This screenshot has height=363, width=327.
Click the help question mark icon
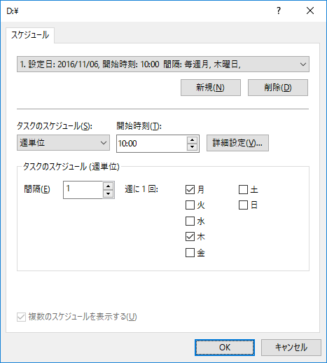pyautogui.click(x=279, y=11)
